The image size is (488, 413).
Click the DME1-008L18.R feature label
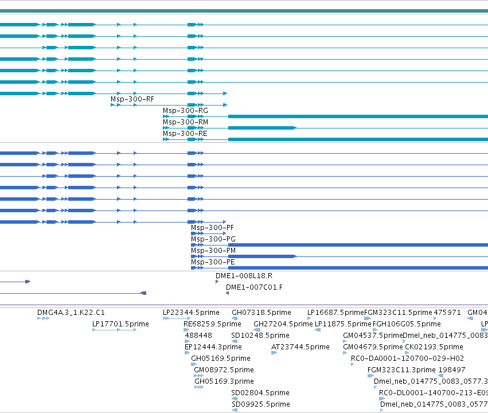click(x=244, y=276)
